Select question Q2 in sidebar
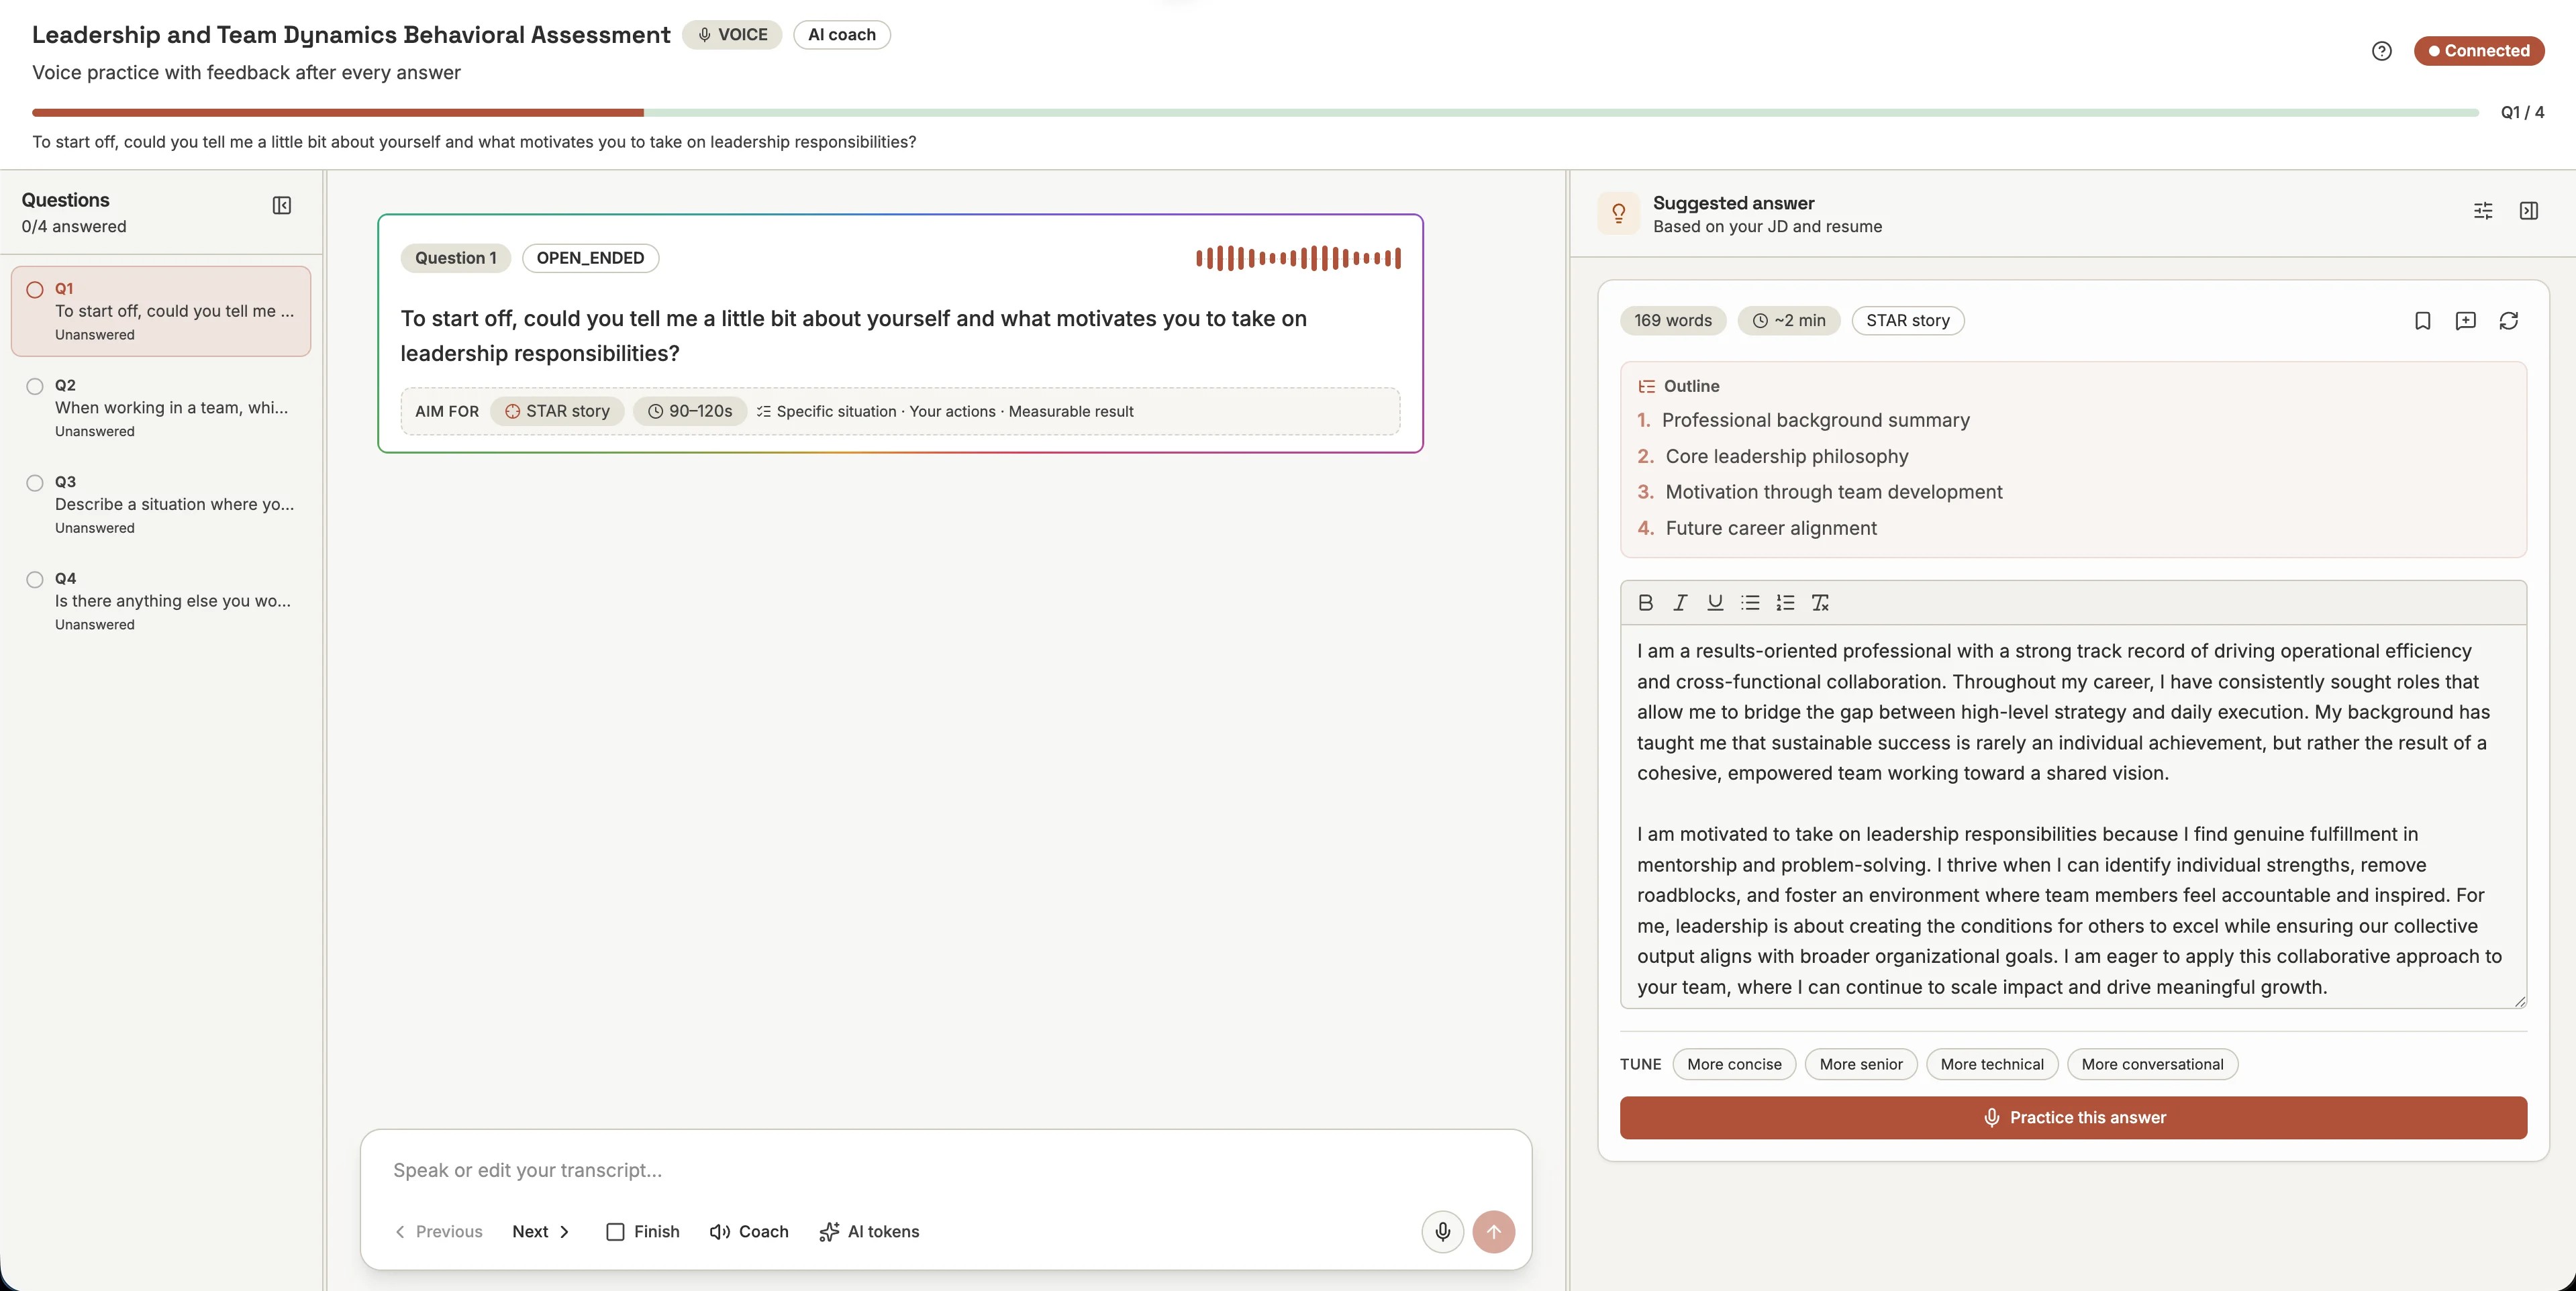The width and height of the screenshot is (2576, 1291). pos(161,408)
